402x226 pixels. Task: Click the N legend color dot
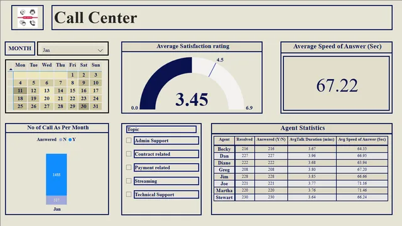click(60, 139)
